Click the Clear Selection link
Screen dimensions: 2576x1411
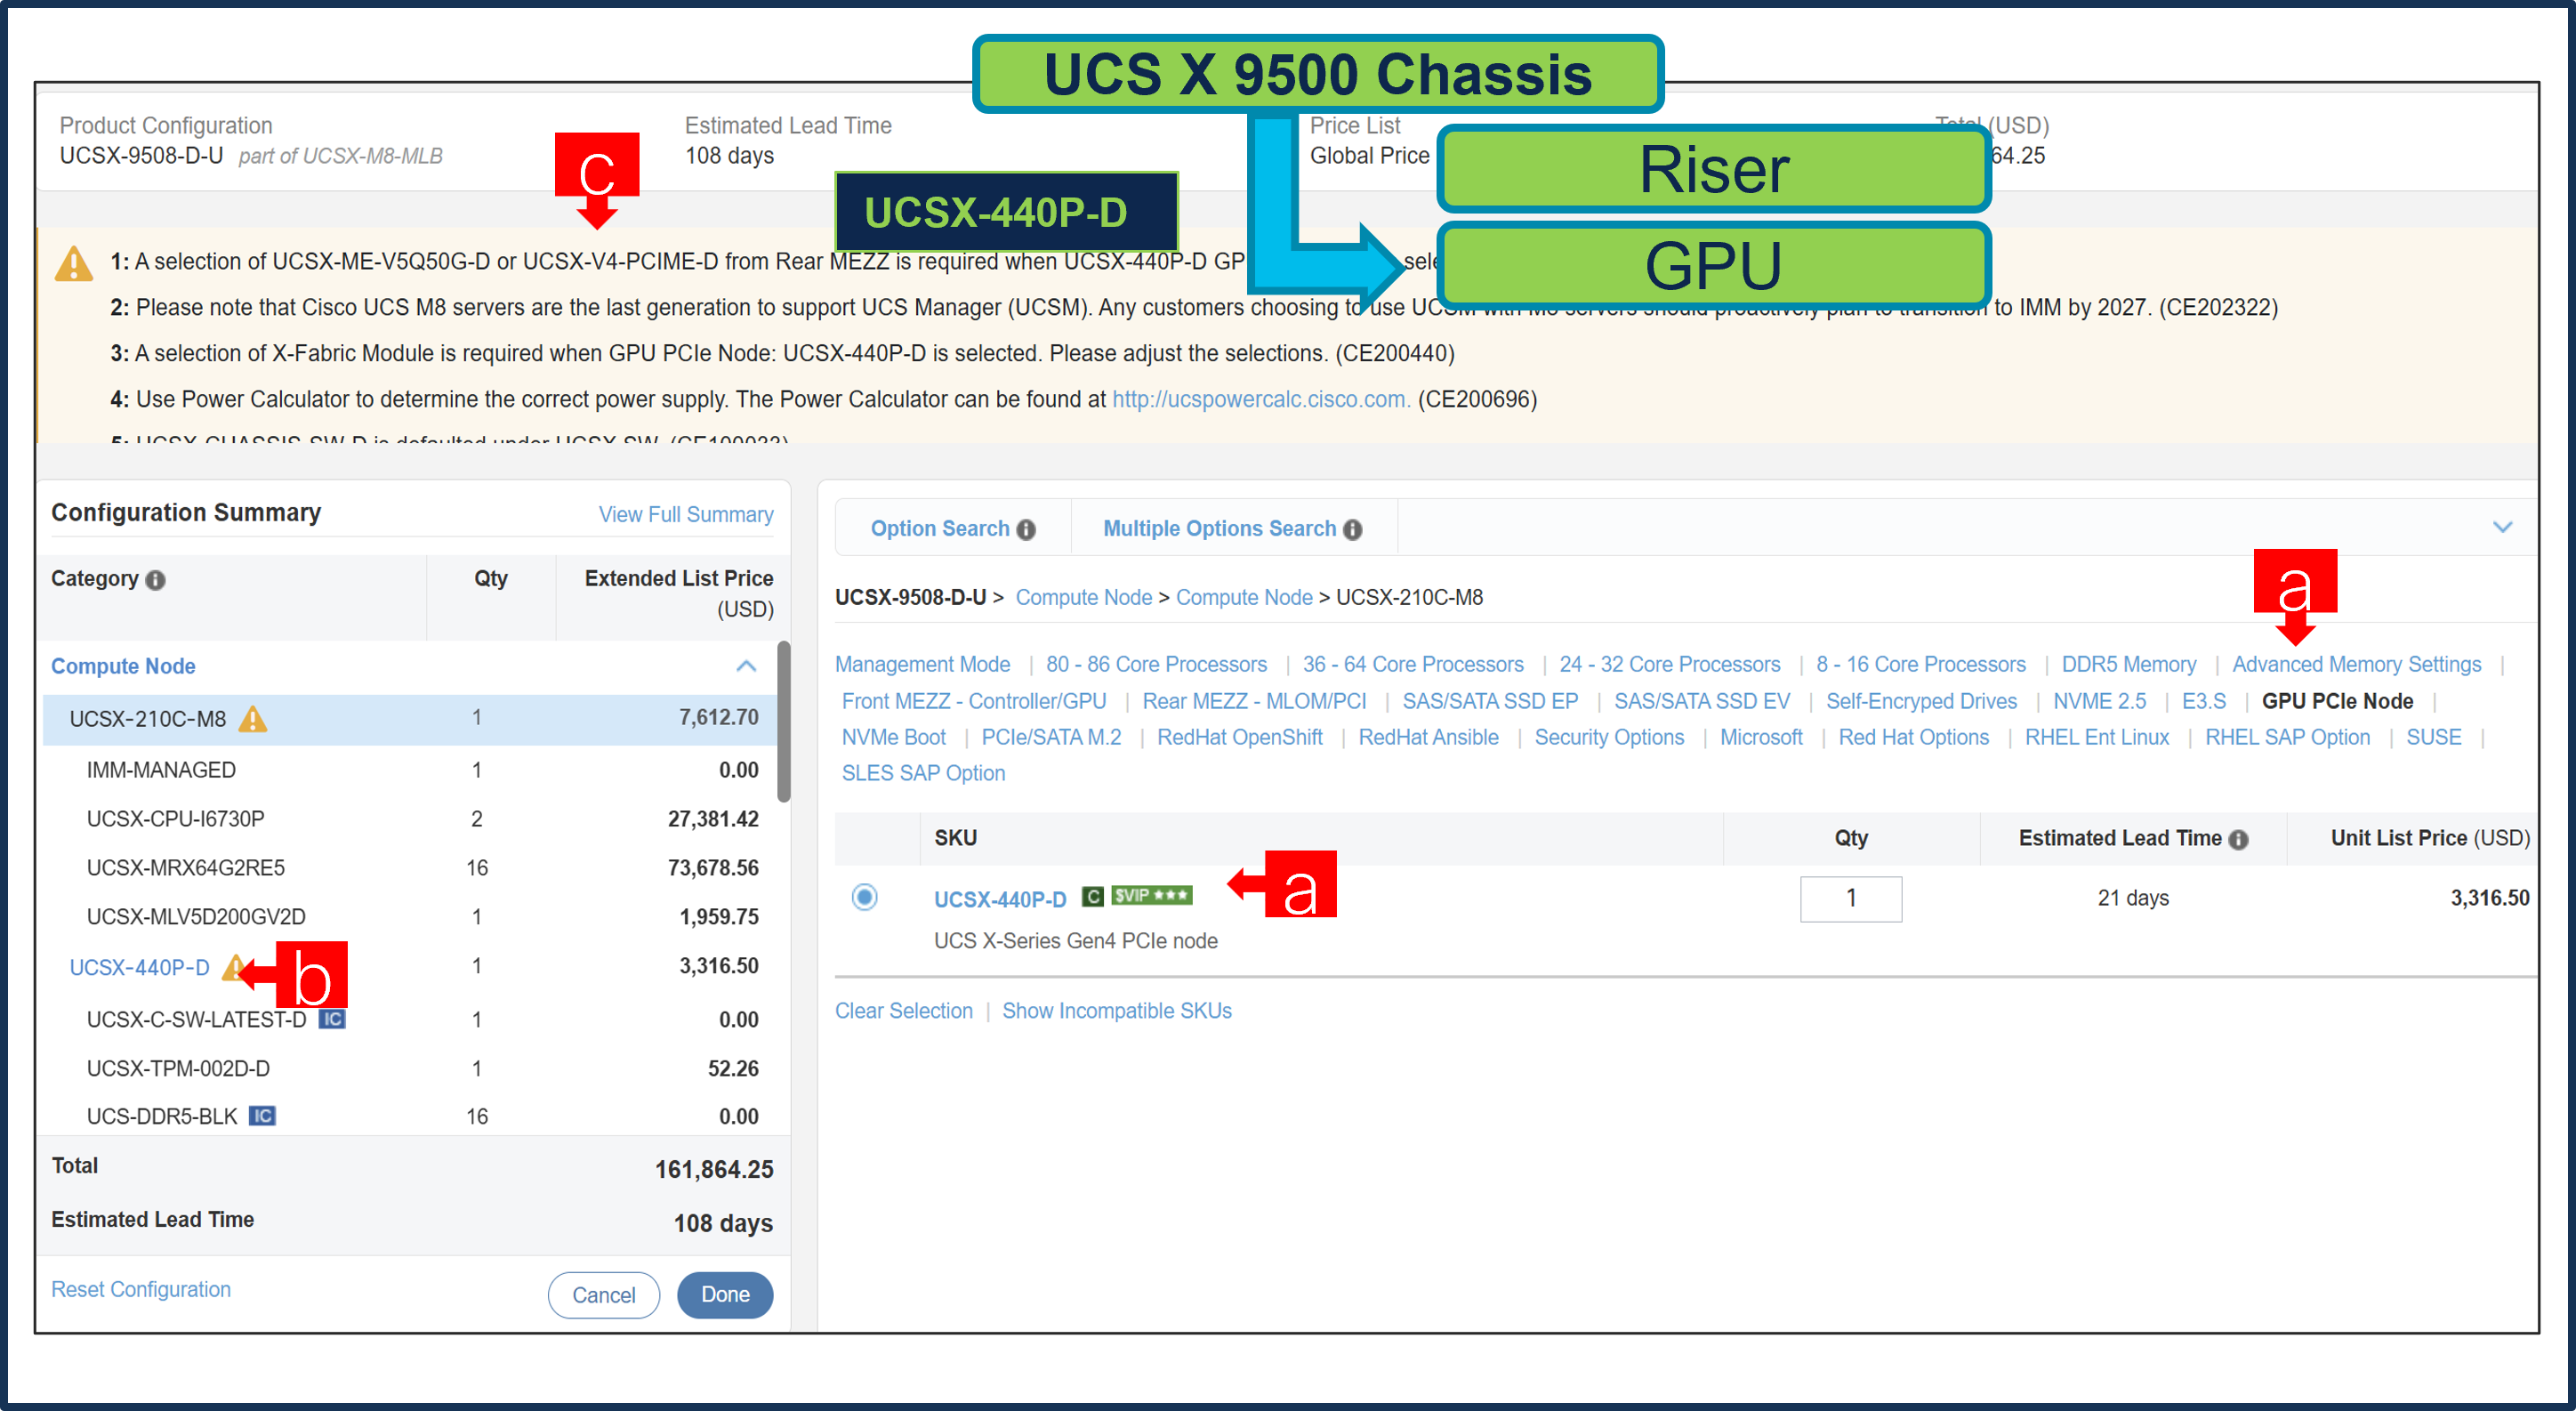[x=903, y=1011]
